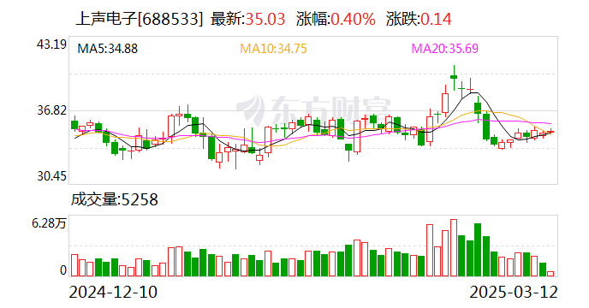Click the end date 2025-03-12
The width and height of the screenshot is (589, 308).
pyautogui.click(x=514, y=292)
